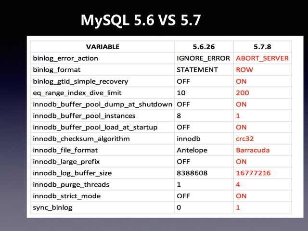Select red 1 in the sync_binlog row

(238, 207)
